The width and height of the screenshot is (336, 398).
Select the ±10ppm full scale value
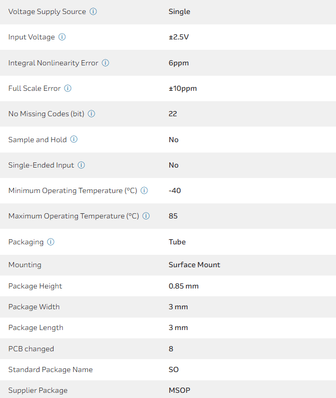[x=183, y=88]
